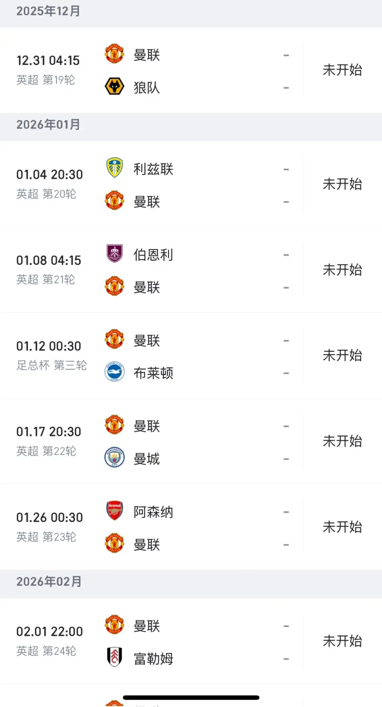Open 未开始 status for Arsenal match

click(x=342, y=527)
